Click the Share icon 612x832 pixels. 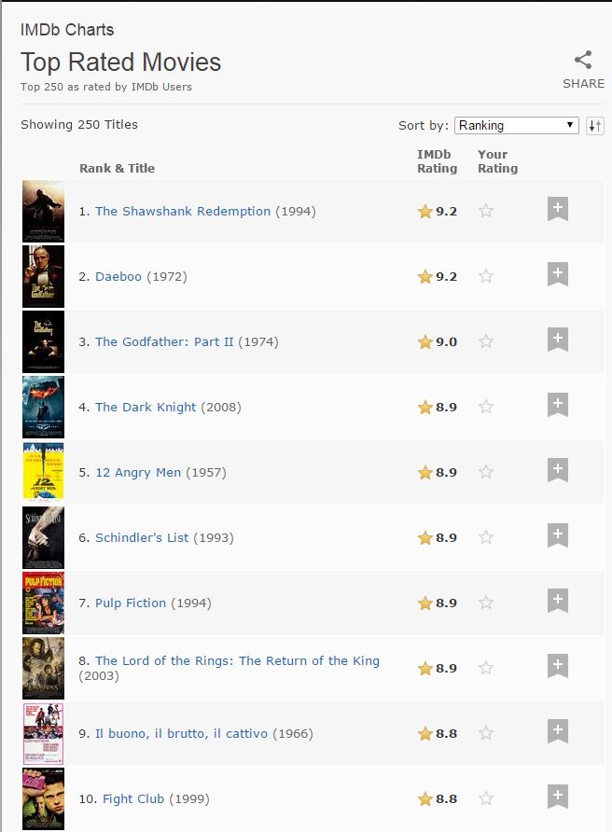pyautogui.click(x=583, y=60)
